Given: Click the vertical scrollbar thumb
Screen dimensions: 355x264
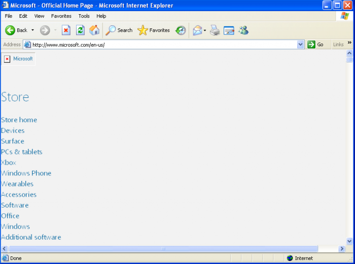Looking at the screenshot, I should click(x=349, y=59).
